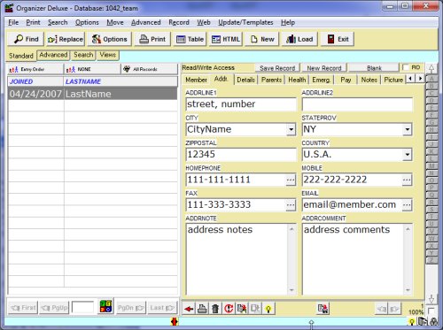The width and height of the screenshot is (443, 330).
Task: Switch to the Member tab
Action: 196,80
